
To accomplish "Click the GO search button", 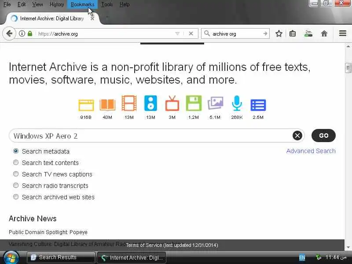I will click(323, 136).
